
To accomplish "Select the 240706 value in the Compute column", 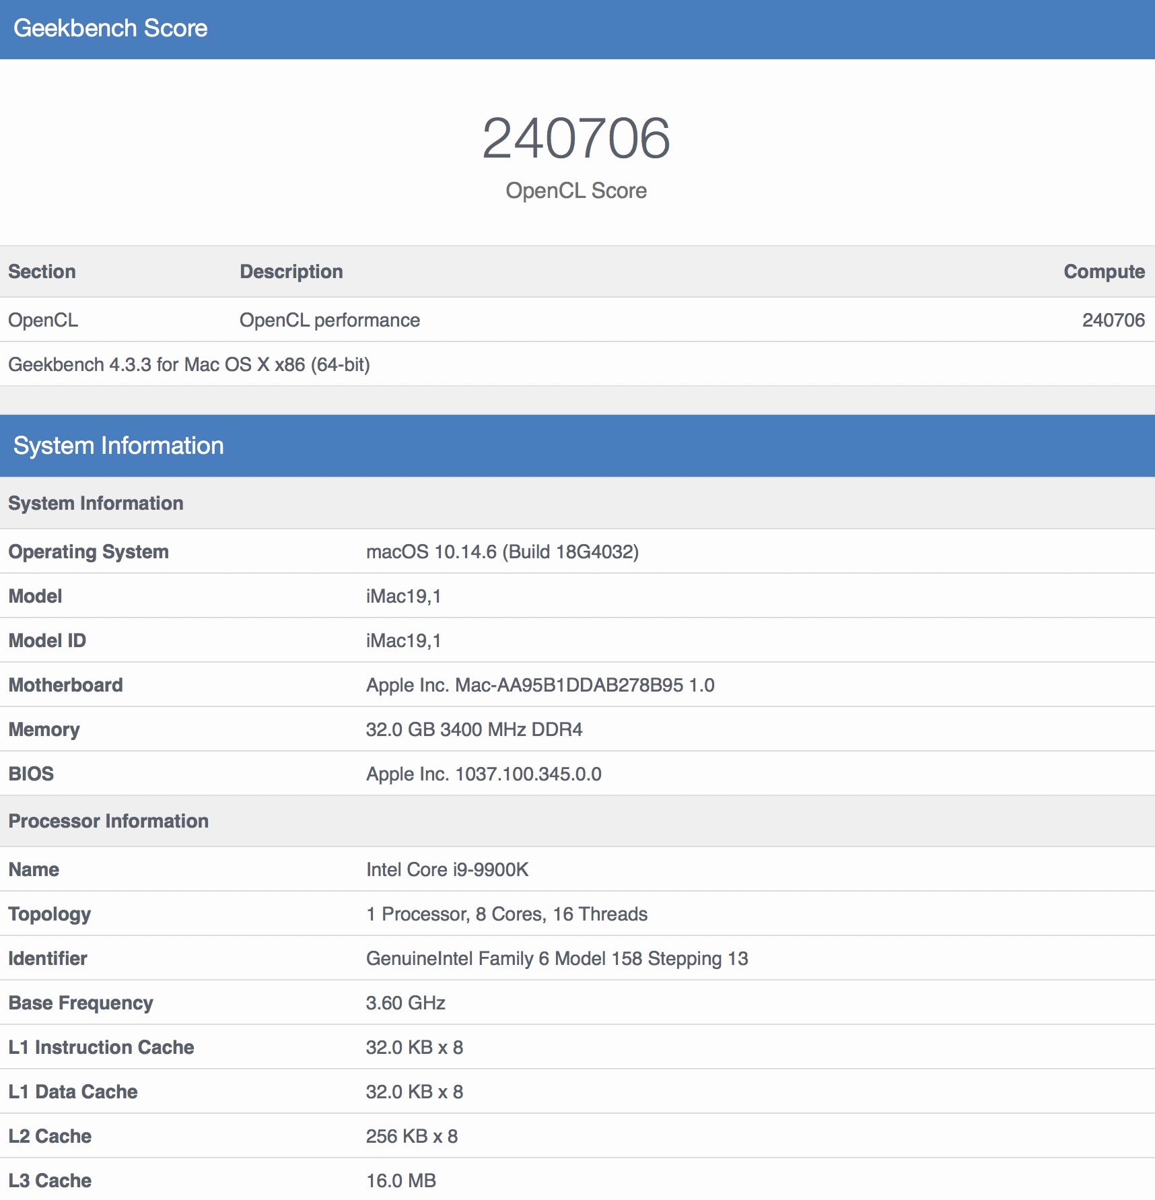I will click(x=1113, y=320).
